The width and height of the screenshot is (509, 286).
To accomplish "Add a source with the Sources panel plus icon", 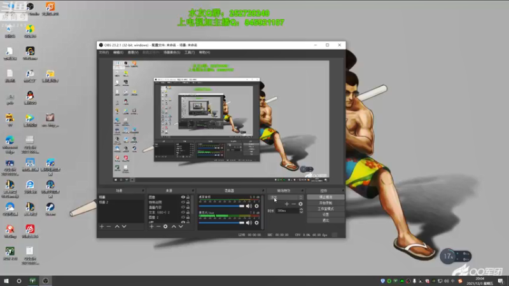I will click(151, 226).
